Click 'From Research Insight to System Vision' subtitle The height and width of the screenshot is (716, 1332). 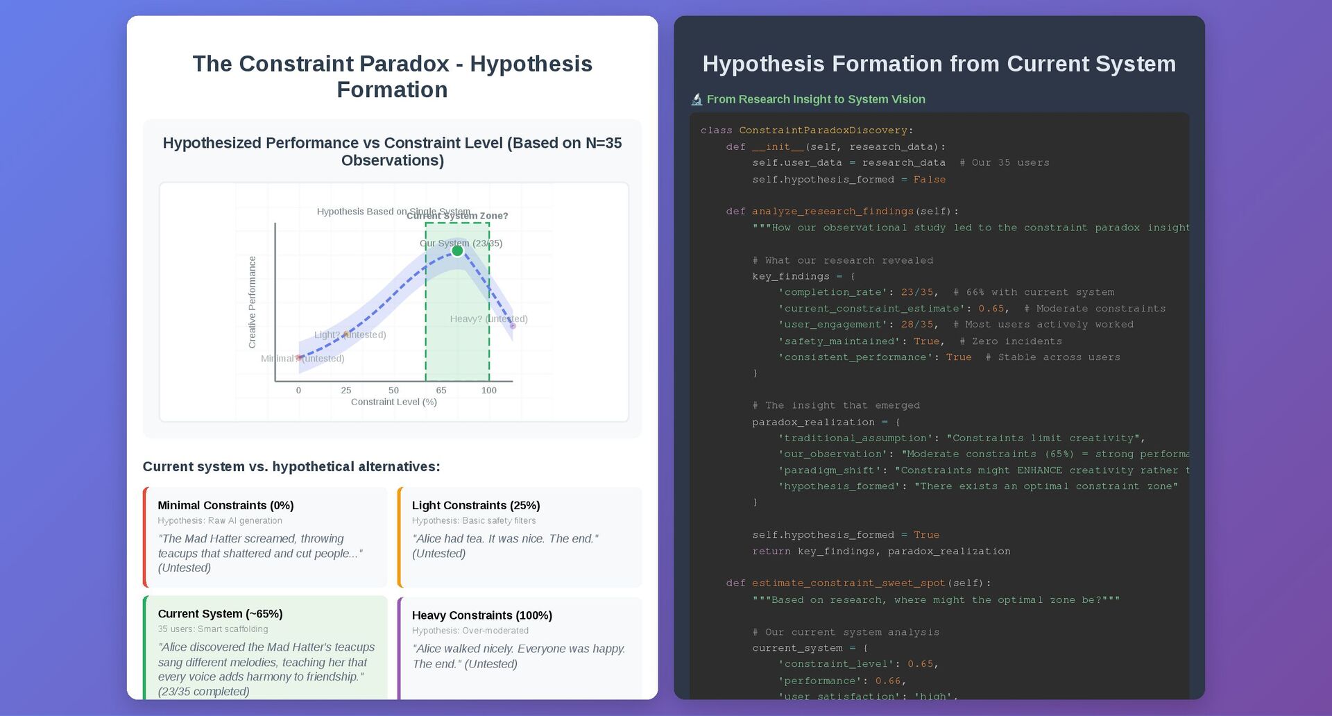tap(816, 99)
